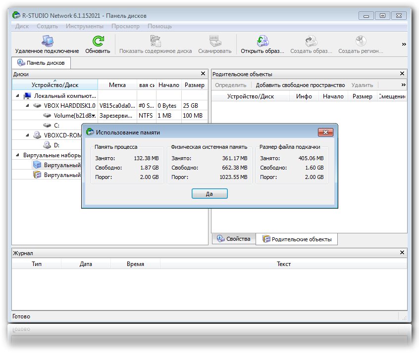Select the D: optical drive item

[56, 145]
